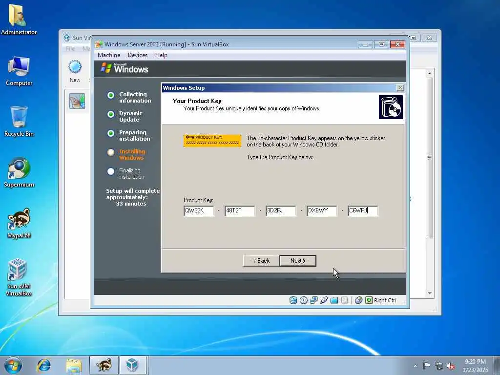The image size is (500, 375).
Task: Click the < Back button
Action: [x=261, y=261]
